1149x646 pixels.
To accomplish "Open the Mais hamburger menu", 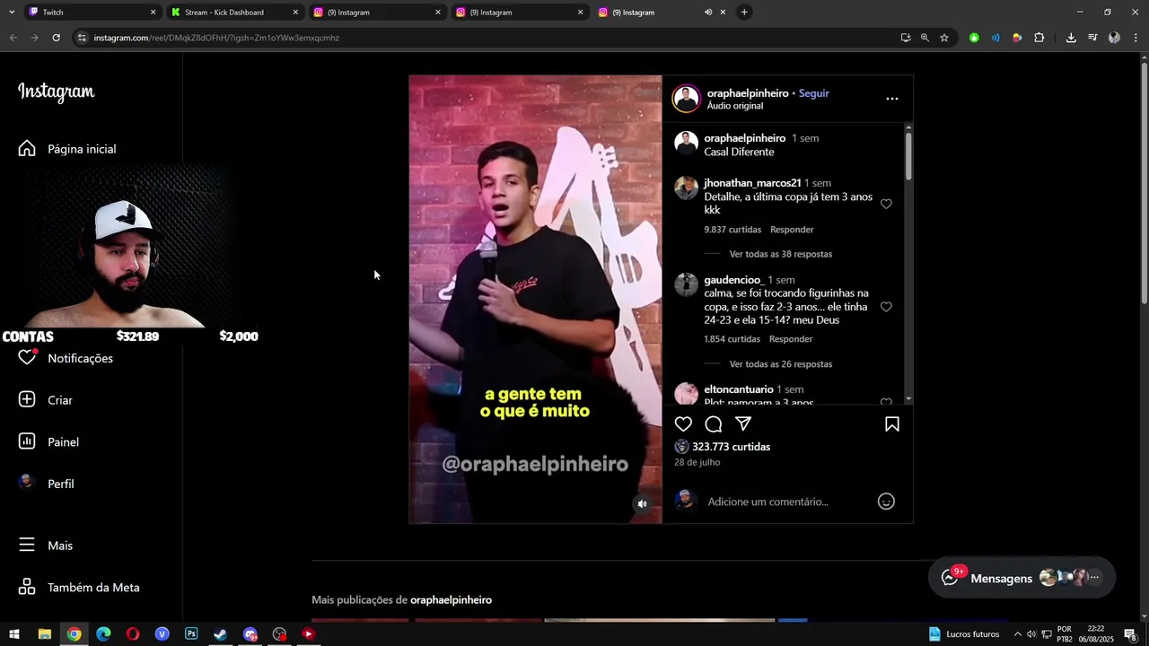I will pos(45,546).
